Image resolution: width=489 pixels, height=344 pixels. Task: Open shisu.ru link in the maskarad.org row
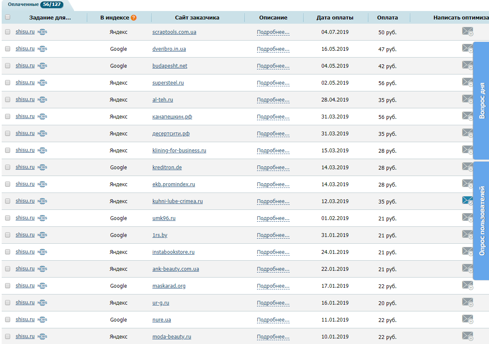(25, 286)
